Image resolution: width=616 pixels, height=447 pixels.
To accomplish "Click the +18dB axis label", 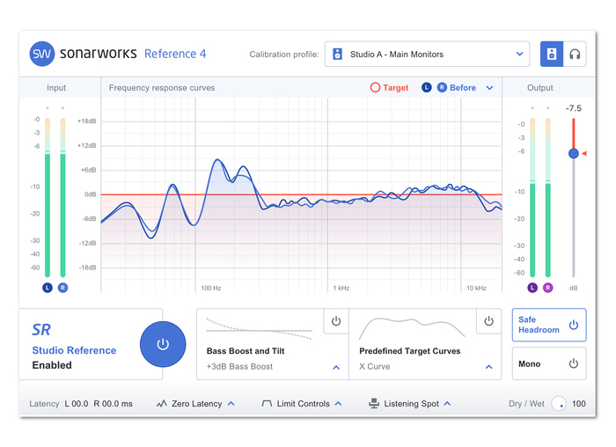I will click(x=87, y=121).
